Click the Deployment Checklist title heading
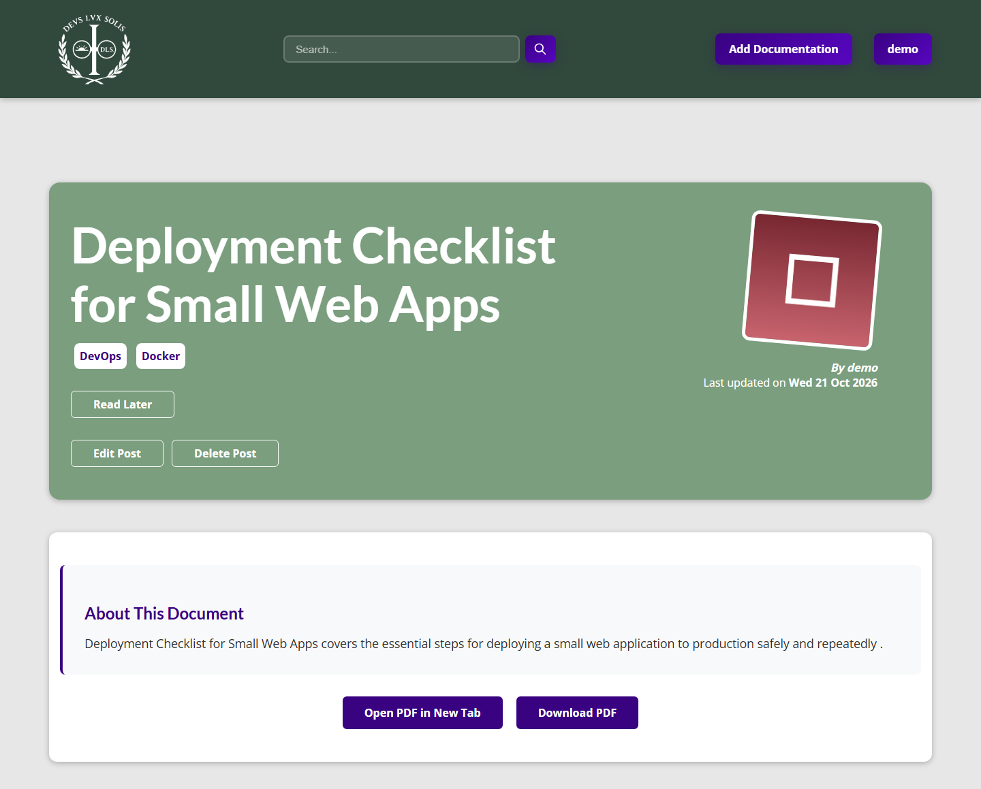The height and width of the screenshot is (789, 981). pyautogui.click(x=313, y=275)
